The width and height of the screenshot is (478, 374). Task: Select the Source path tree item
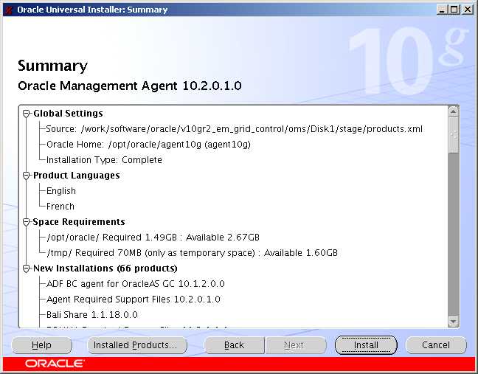pyautogui.click(x=234, y=129)
